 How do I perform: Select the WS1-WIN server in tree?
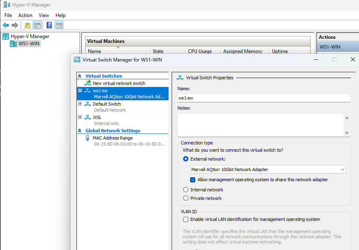pyautogui.click(x=29, y=44)
